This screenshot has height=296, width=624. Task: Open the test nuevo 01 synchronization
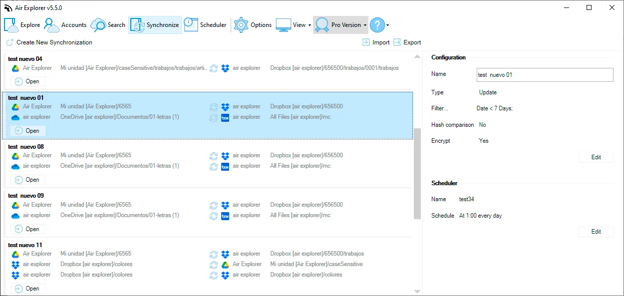tap(28, 131)
